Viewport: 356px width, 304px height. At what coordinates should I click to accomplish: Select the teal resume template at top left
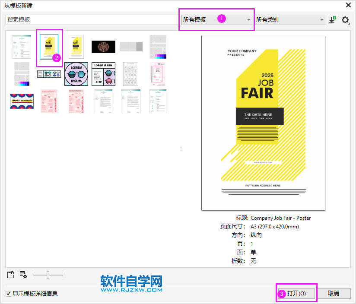coord(22,46)
